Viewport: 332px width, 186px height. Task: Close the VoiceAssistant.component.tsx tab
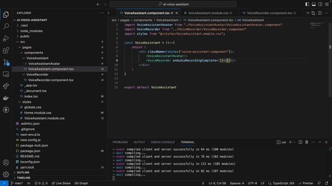pos(177,13)
